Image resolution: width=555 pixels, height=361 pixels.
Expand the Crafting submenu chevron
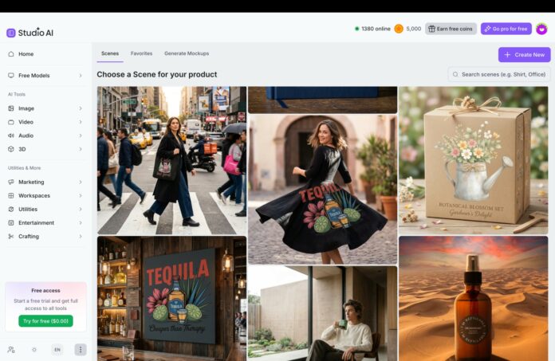[81, 236]
